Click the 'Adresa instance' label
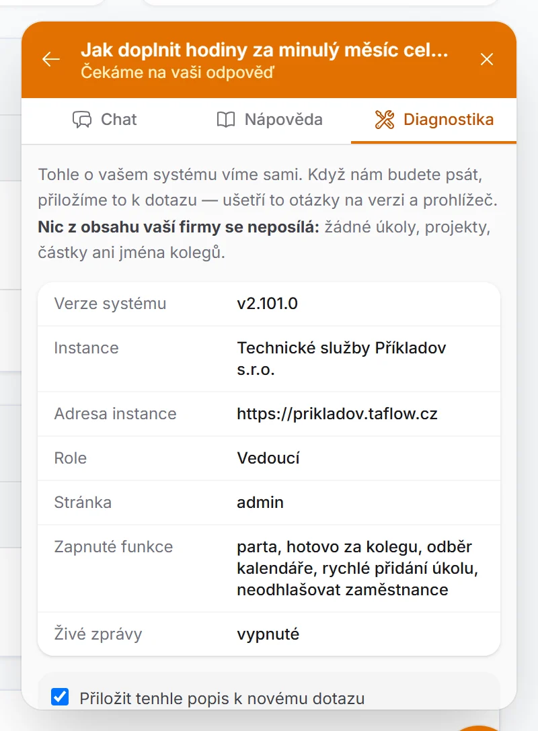 pos(115,413)
